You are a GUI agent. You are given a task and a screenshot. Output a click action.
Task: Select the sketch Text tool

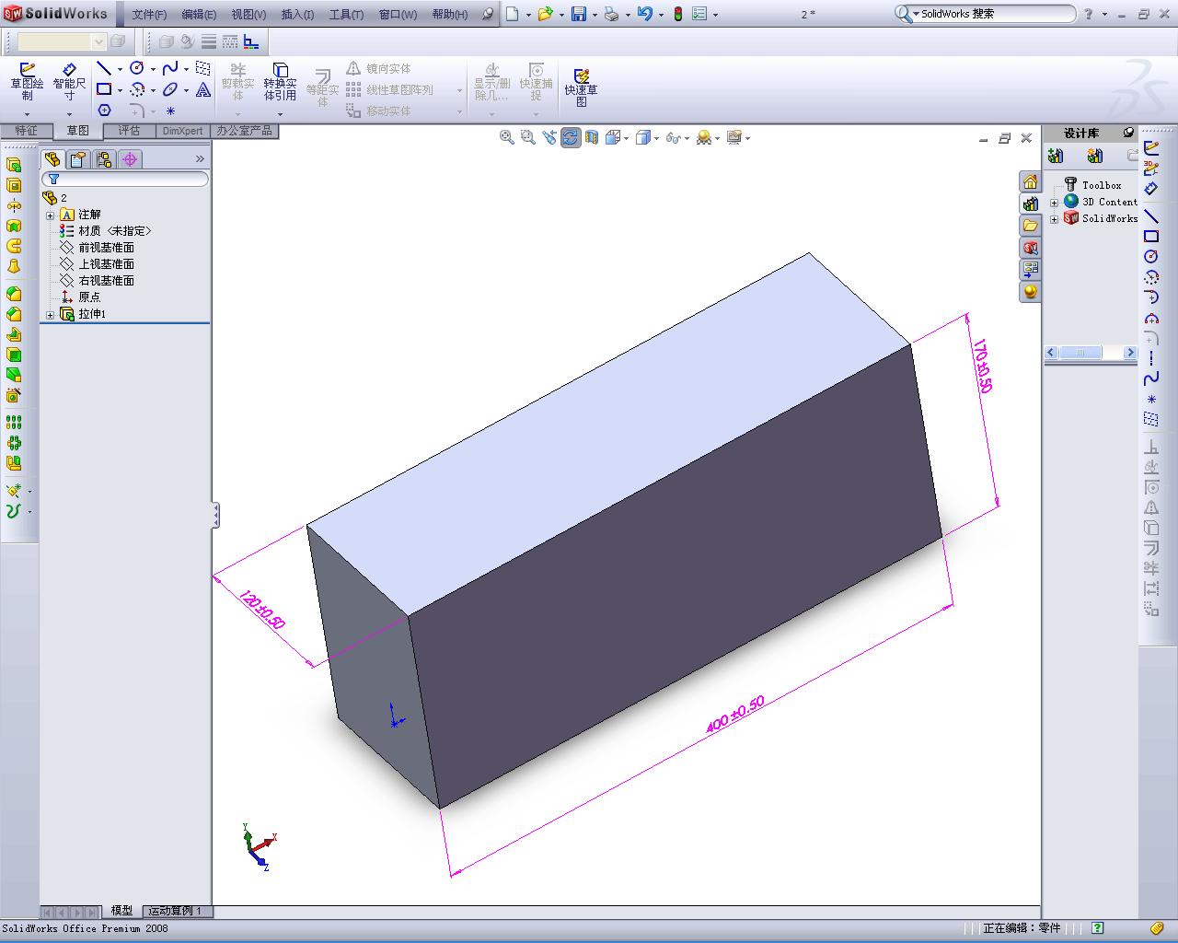point(203,89)
